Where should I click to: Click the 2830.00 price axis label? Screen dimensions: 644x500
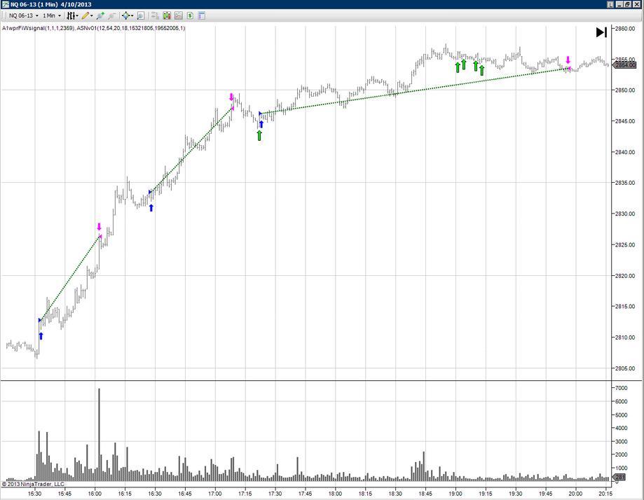[x=624, y=214]
